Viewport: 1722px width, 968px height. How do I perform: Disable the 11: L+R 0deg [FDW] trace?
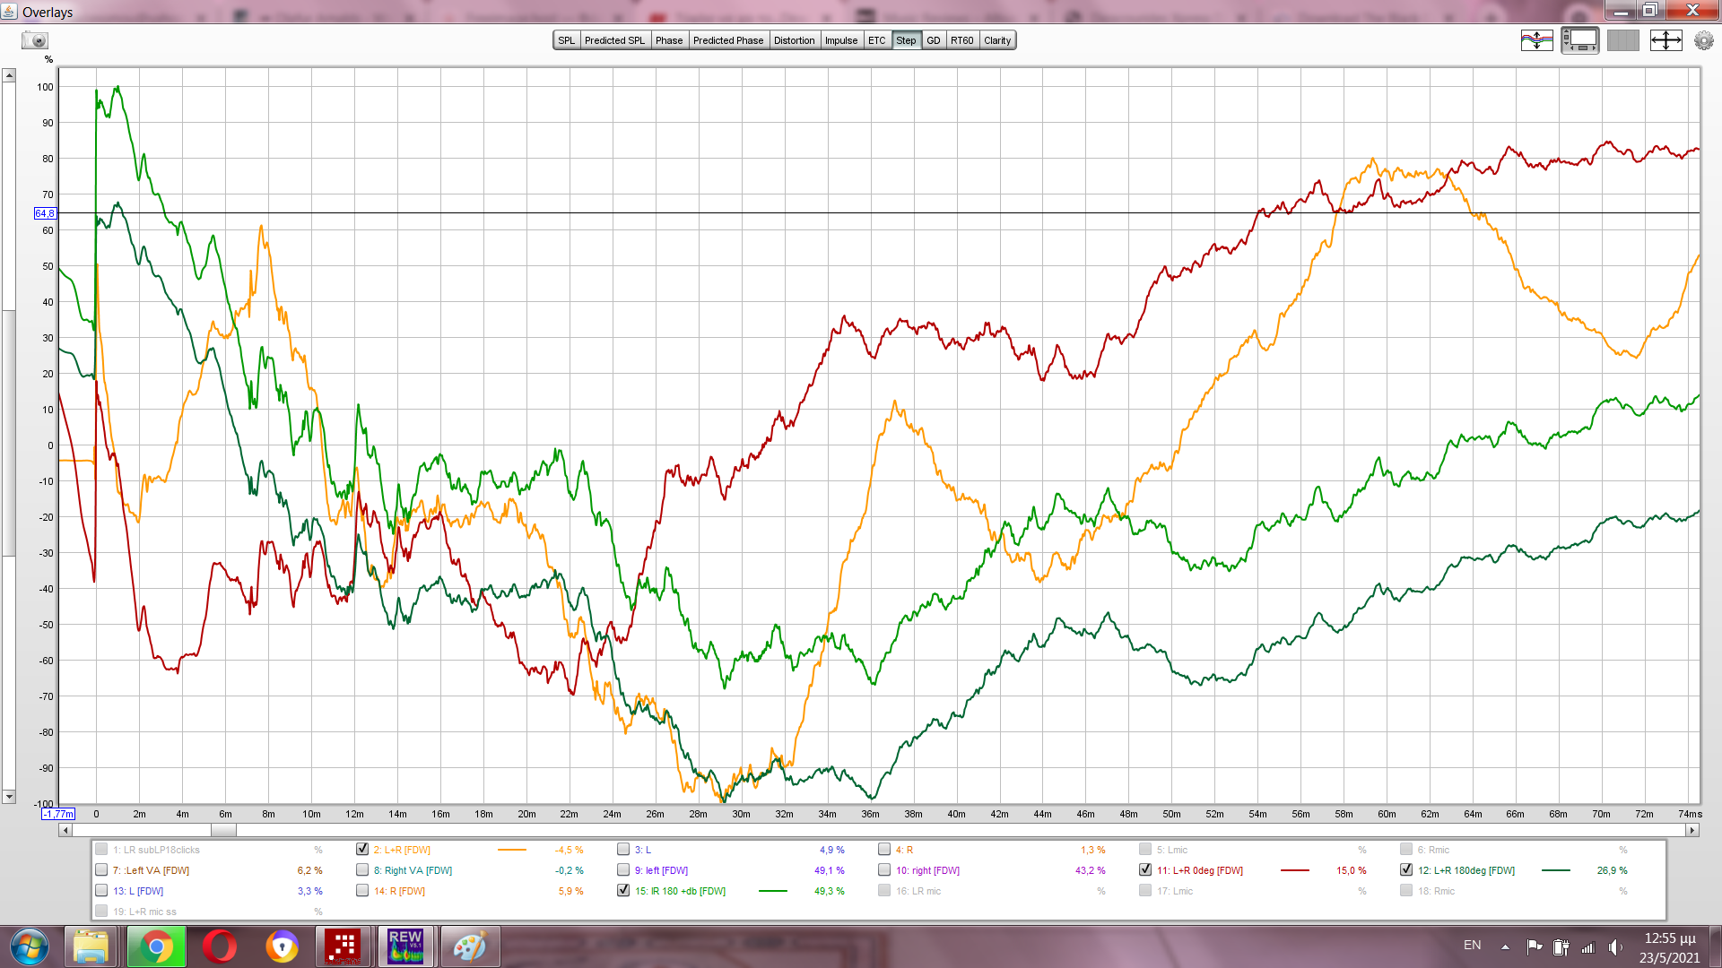(x=1145, y=869)
